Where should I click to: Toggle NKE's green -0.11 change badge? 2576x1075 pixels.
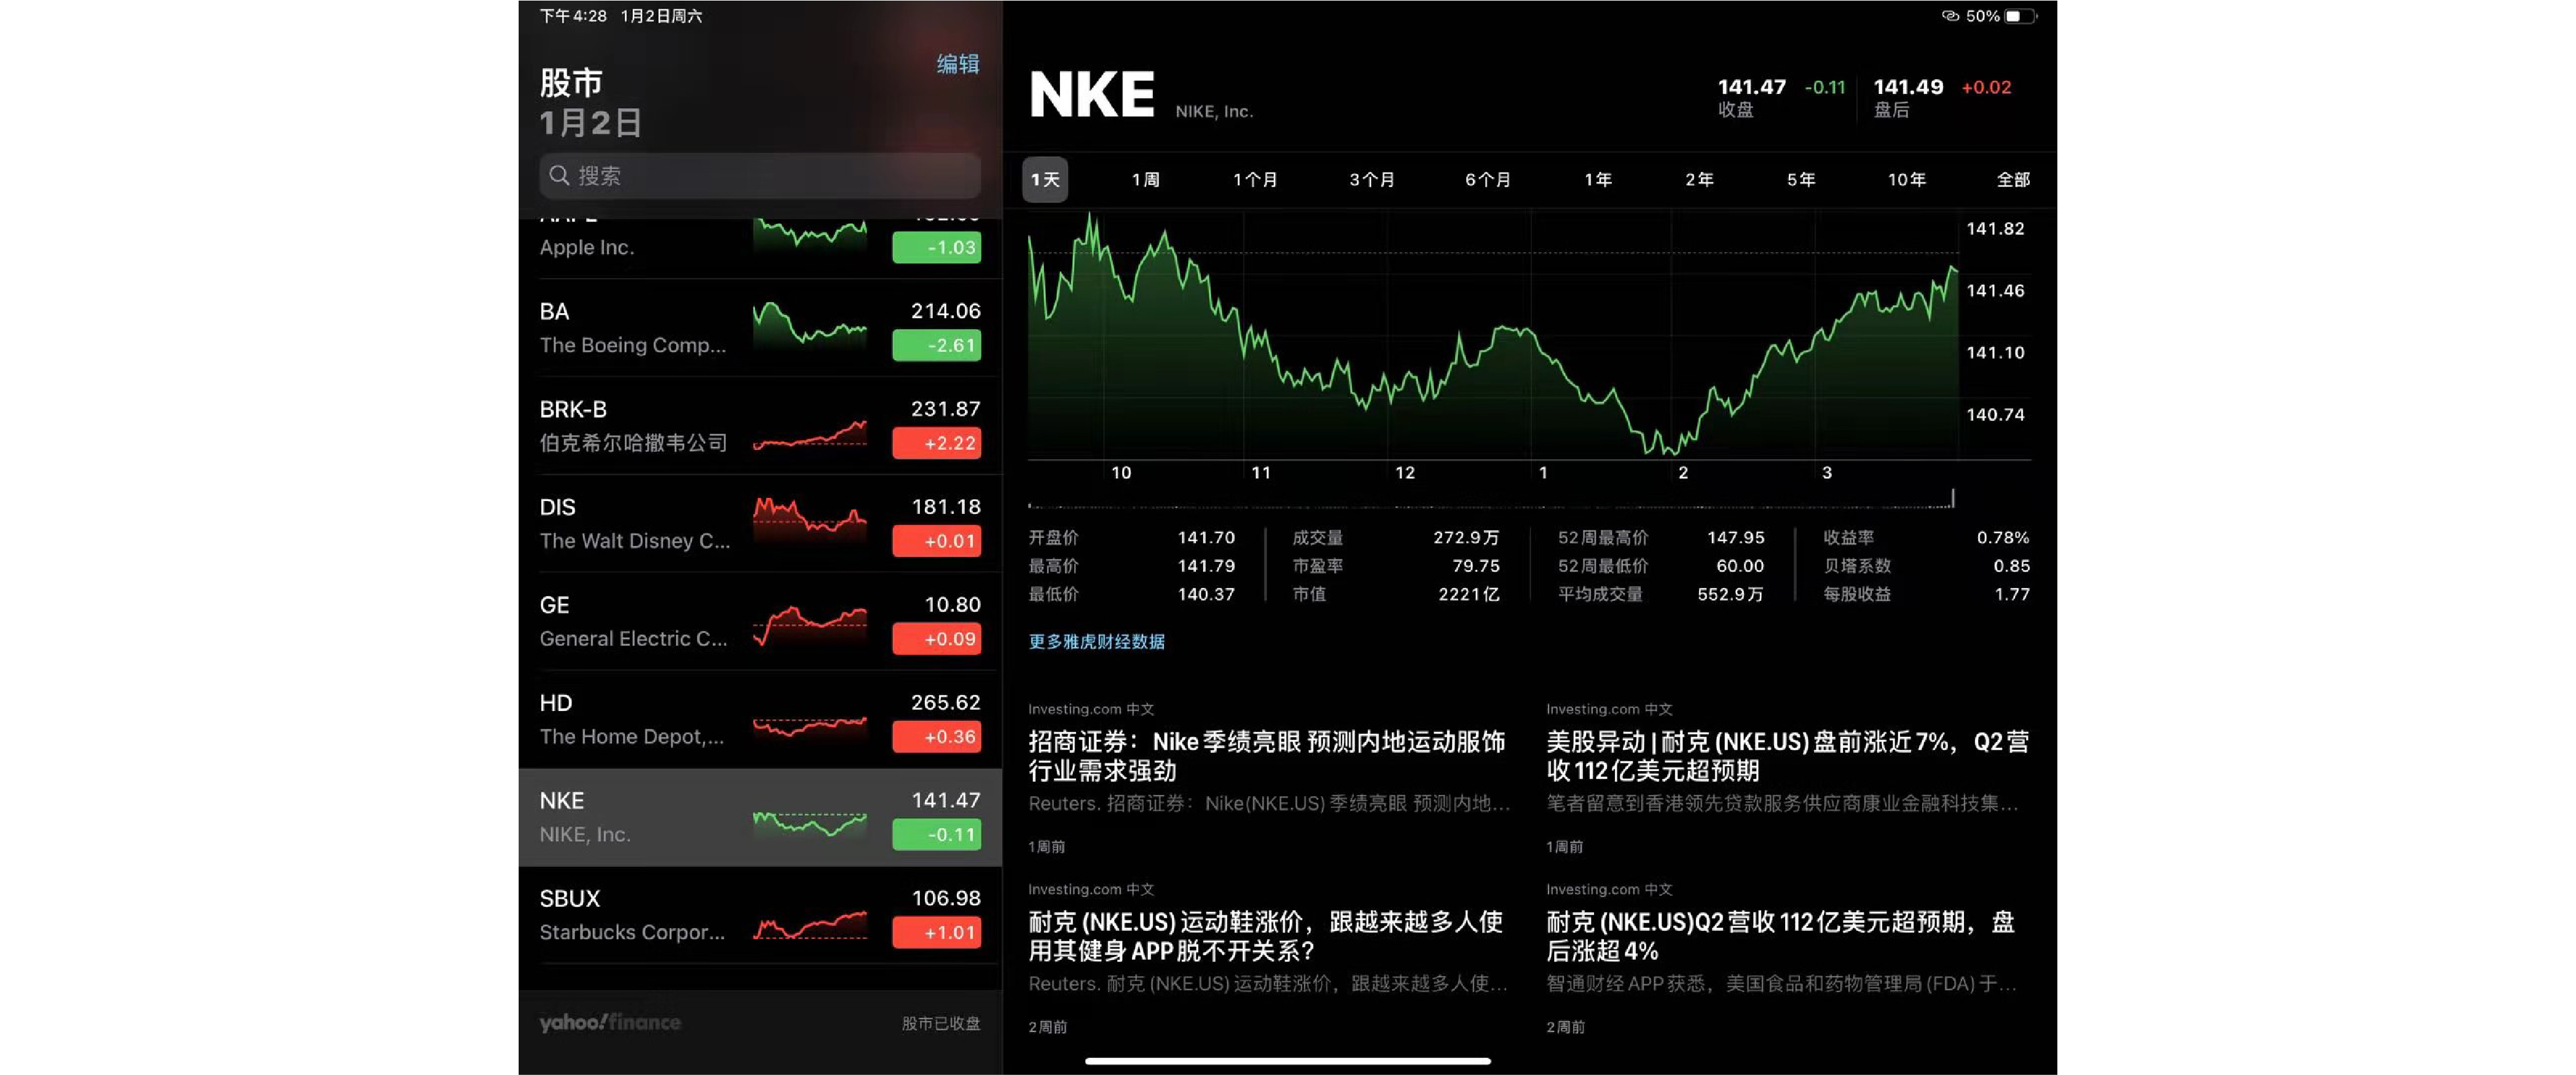click(936, 834)
